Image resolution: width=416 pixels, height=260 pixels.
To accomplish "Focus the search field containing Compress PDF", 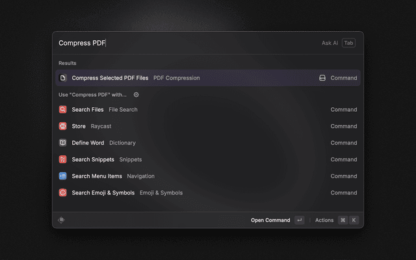I will (182, 43).
